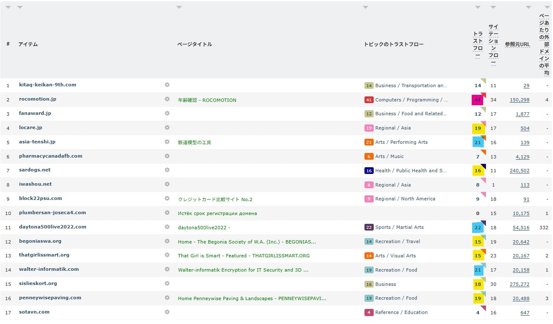Click gear icon beside daytona500live2022.com

167,227
